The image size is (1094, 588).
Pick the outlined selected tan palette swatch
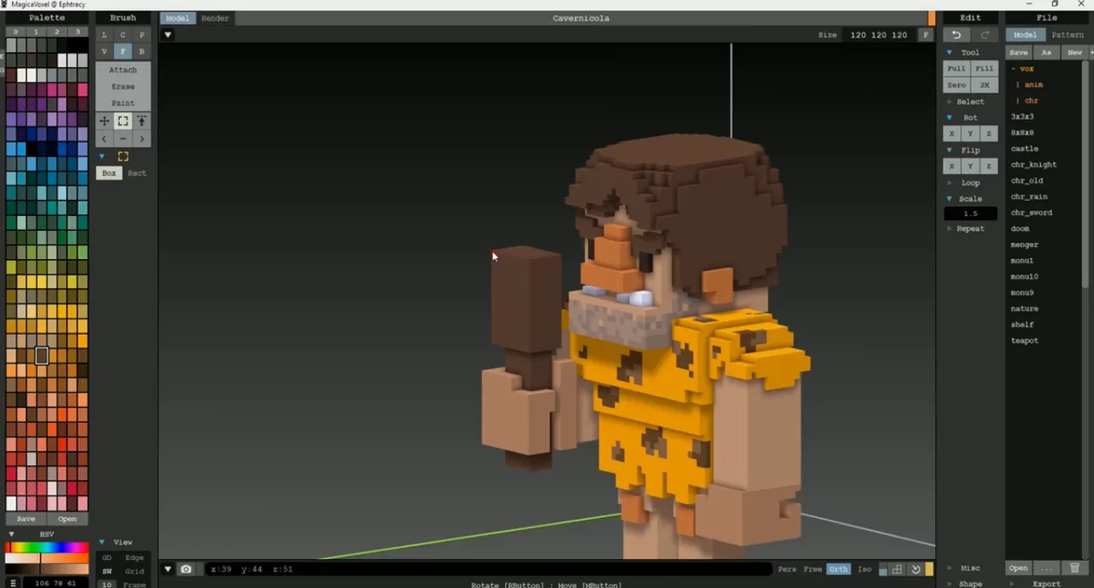(x=42, y=356)
